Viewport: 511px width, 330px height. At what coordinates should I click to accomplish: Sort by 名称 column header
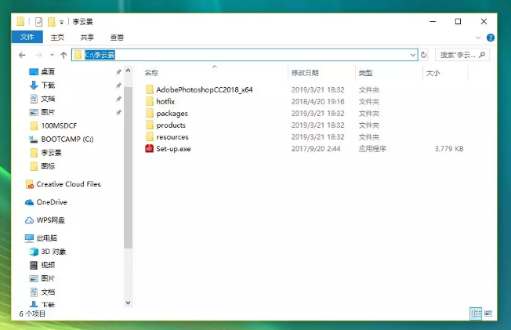click(x=151, y=73)
